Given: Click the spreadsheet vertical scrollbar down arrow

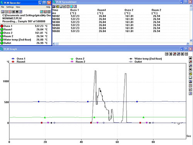Looking at the screenshot, I should click(x=191, y=41).
